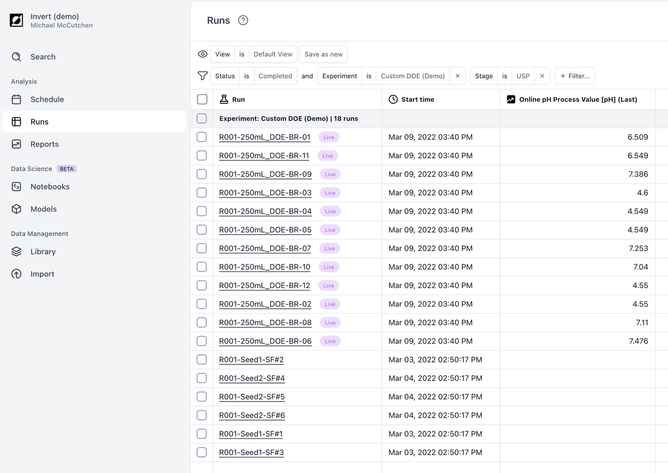Click the Save as new button

[323, 54]
